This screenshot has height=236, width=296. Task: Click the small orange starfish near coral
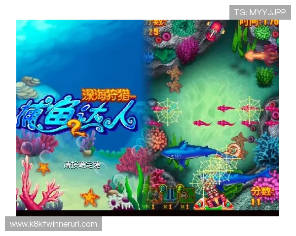44,168
